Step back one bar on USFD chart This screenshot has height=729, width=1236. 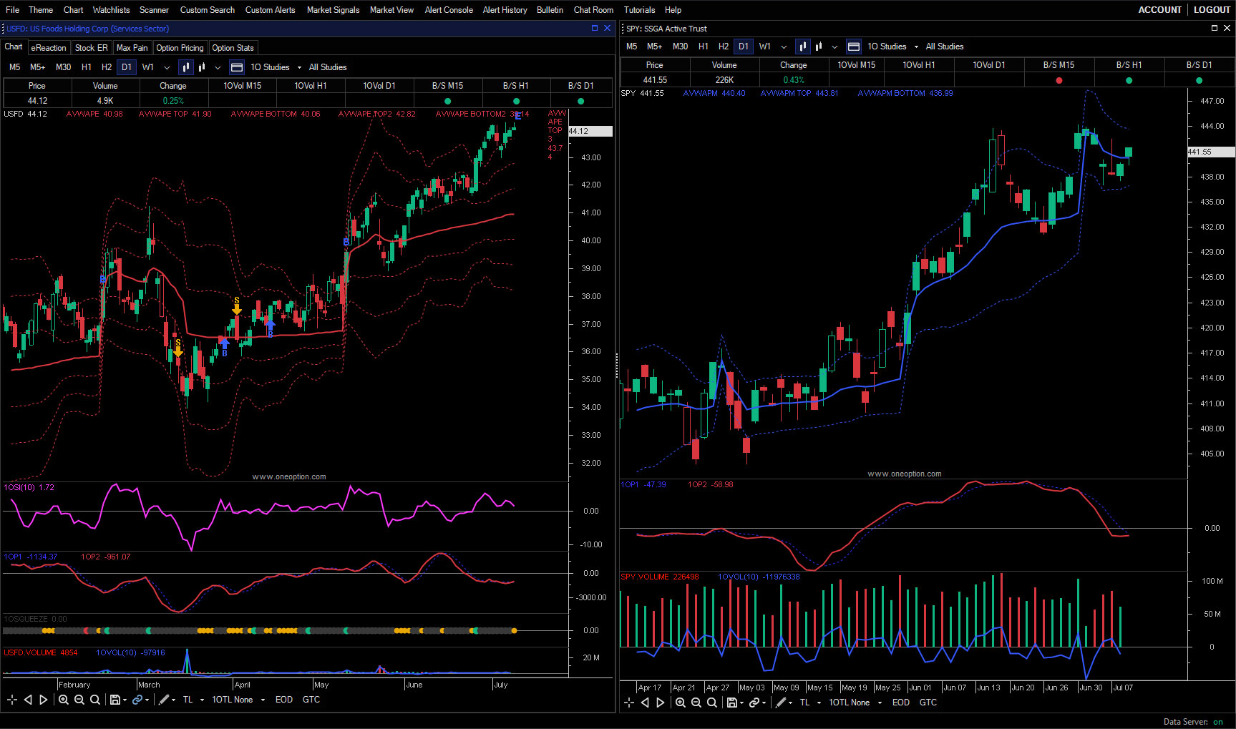coord(28,700)
